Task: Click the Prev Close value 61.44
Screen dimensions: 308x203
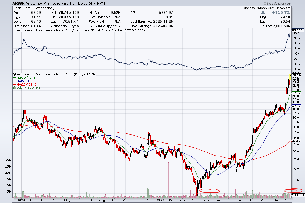Action: (x=36, y=26)
